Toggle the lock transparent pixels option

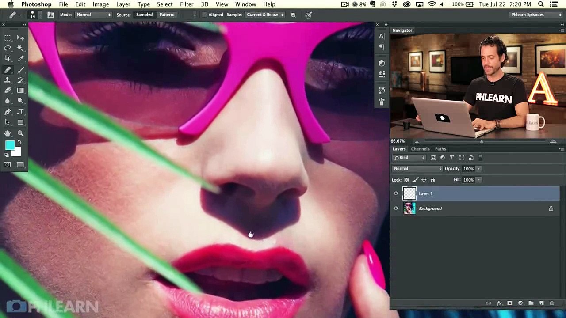(406, 180)
